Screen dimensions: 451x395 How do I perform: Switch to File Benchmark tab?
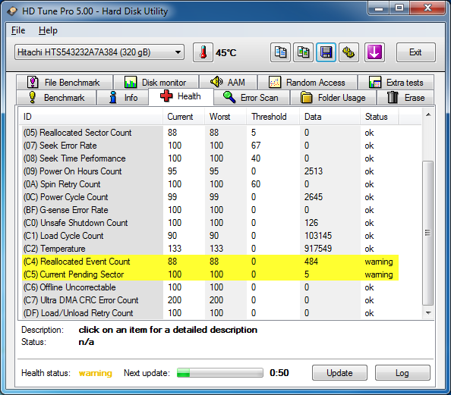tap(65, 82)
